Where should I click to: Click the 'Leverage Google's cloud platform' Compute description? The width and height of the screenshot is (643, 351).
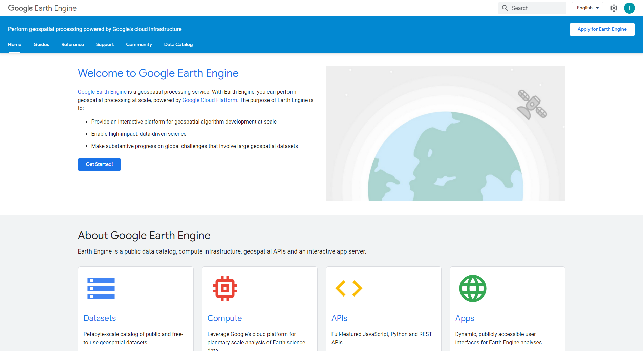(x=256, y=341)
